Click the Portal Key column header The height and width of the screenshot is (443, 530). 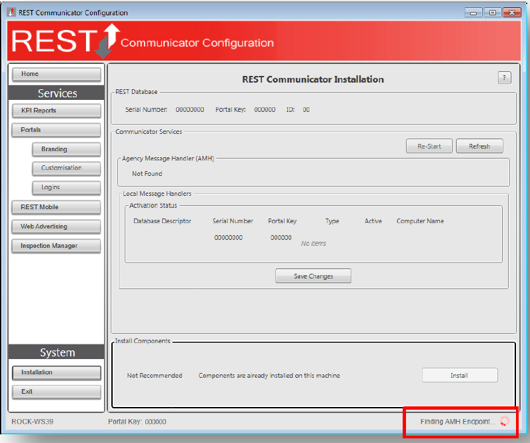click(x=282, y=221)
